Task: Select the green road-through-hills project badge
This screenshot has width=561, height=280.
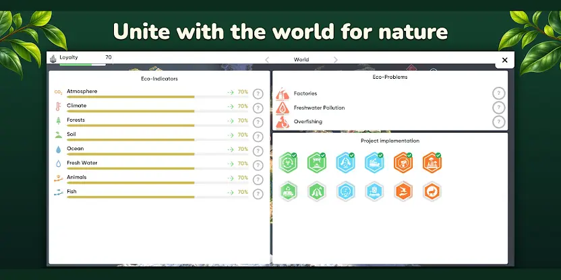Action: [317, 191]
